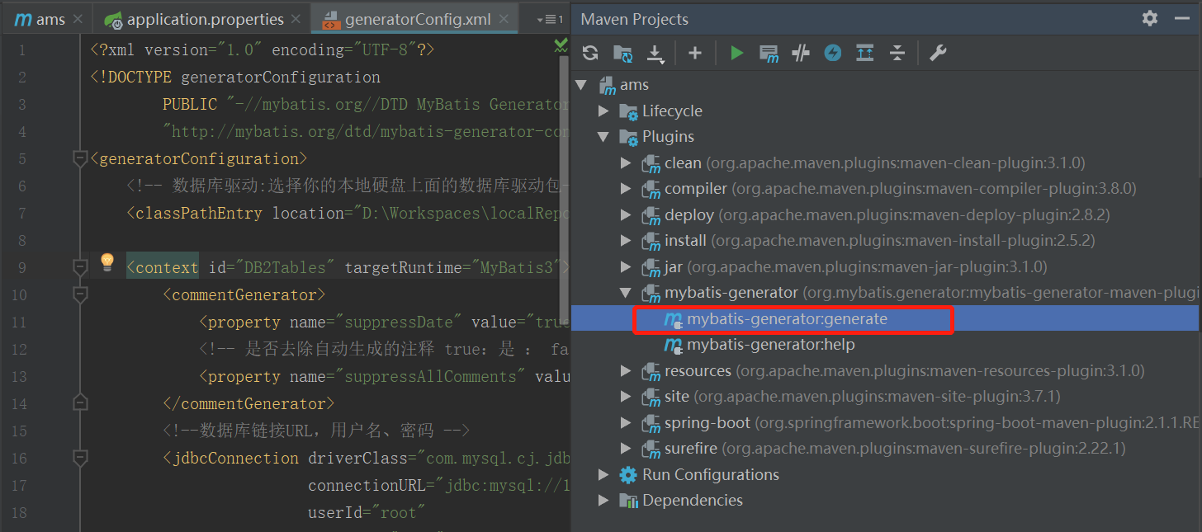Fold commentGenerator block at line 10
Image resolution: width=1202 pixels, height=532 pixels.
[80, 294]
